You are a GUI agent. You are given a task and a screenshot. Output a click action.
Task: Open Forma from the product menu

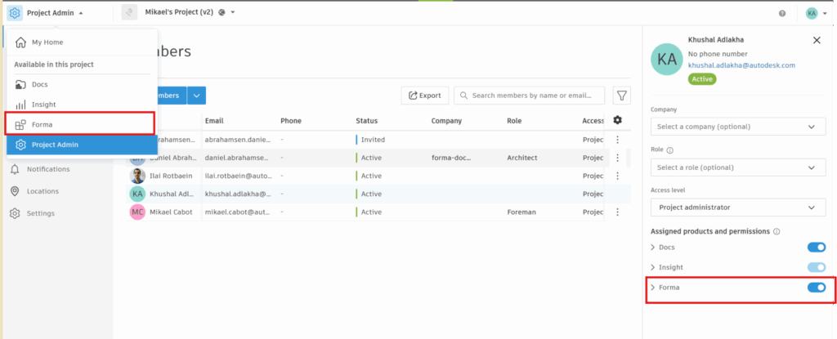click(81, 124)
